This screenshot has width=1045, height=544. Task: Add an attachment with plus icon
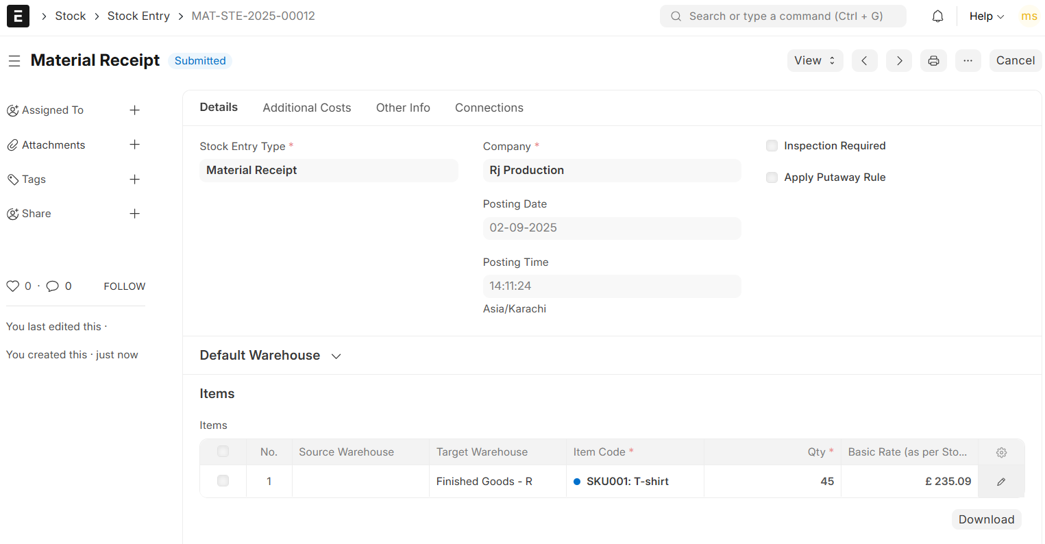pos(135,145)
